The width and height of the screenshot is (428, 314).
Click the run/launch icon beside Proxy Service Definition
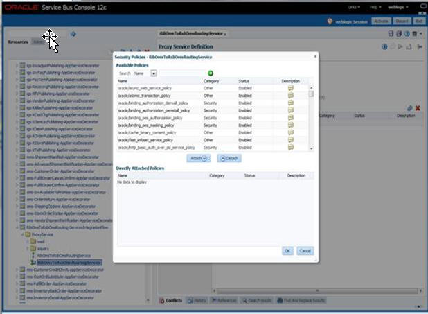pyautogui.click(x=400, y=46)
